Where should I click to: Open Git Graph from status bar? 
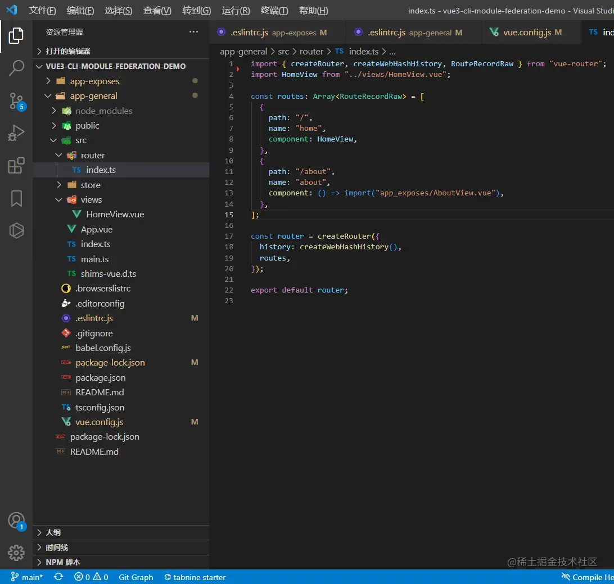[136, 577]
